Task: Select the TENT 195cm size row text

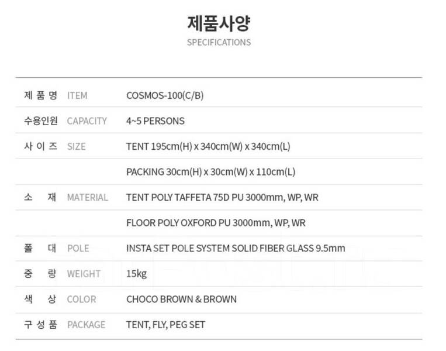Action: pyautogui.click(x=208, y=146)
